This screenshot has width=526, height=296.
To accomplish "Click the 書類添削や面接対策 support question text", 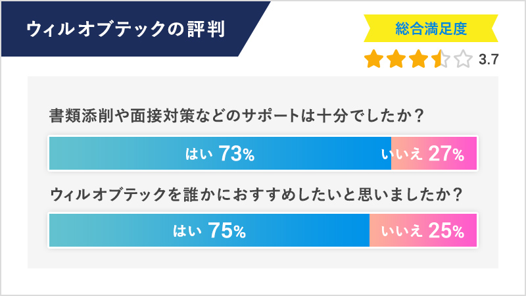I will pyautogui.click(x=237, y=116).
